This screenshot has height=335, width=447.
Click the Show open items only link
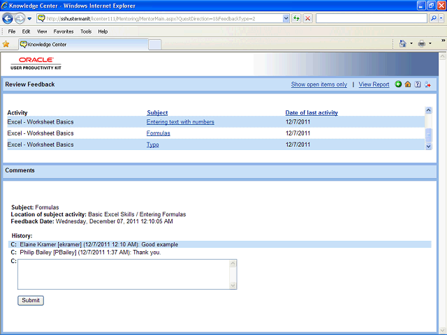(x=319, y=84)
